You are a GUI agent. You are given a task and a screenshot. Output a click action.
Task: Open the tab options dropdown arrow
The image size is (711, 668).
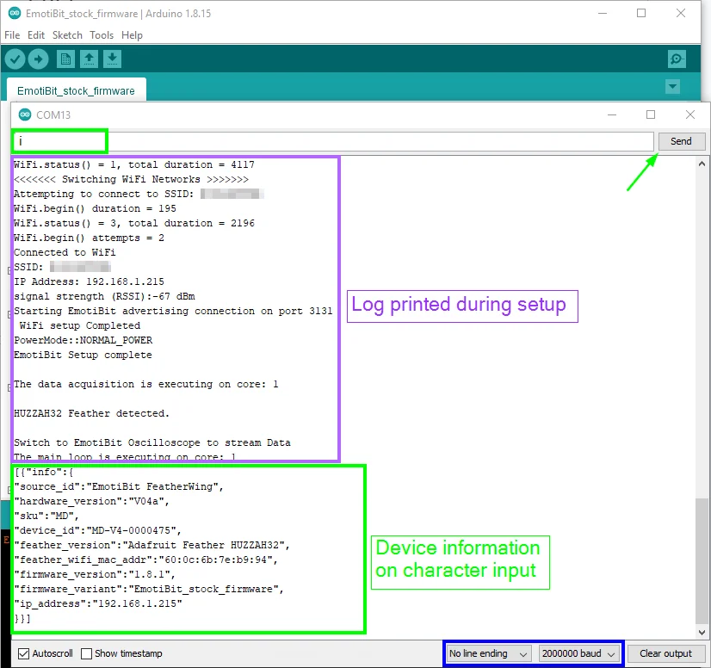(x=672, y=86)
